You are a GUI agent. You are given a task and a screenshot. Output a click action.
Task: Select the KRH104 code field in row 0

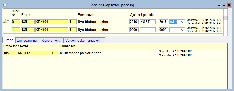point(52,22)
